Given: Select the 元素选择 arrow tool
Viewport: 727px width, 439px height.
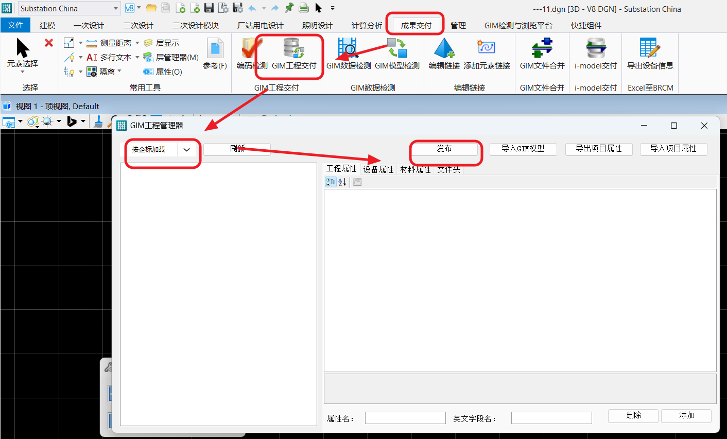Looking at the screenshot, I should coord(23,53).
